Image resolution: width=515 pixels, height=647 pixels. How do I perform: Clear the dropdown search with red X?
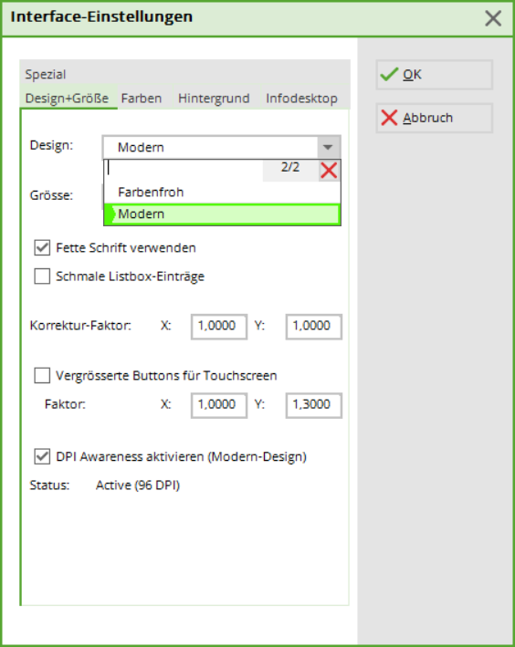click(x=329, y=171)
